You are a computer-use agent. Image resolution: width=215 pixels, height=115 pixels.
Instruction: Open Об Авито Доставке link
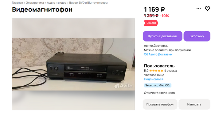tap(158, 54)
